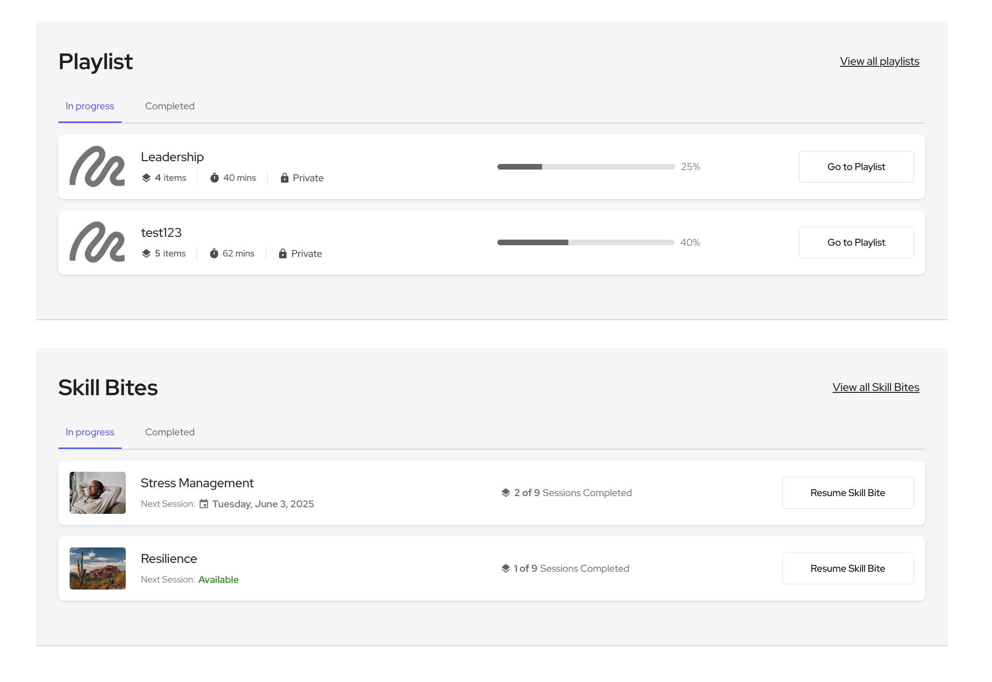Select the In progress tab under Skill Bites
This screenshot has width=992, height=682.
(x=89, y=432)
